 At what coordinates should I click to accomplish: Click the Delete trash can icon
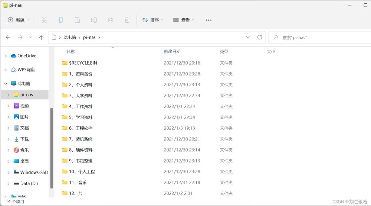(127, 20)
